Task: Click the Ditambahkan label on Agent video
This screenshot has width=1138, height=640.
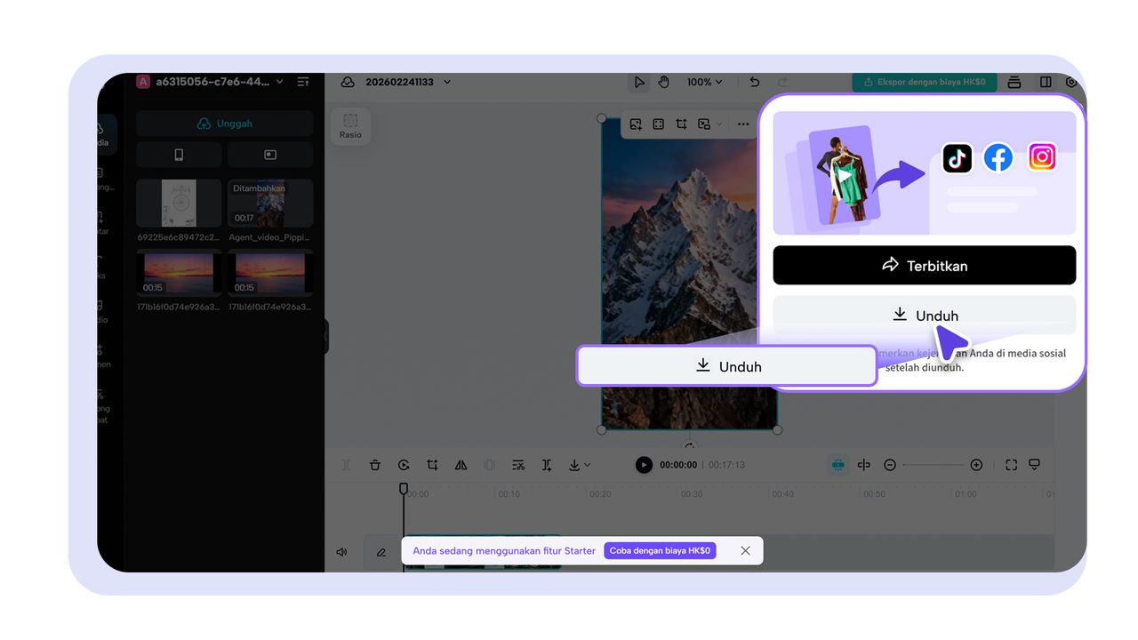Action: [259, 188]
